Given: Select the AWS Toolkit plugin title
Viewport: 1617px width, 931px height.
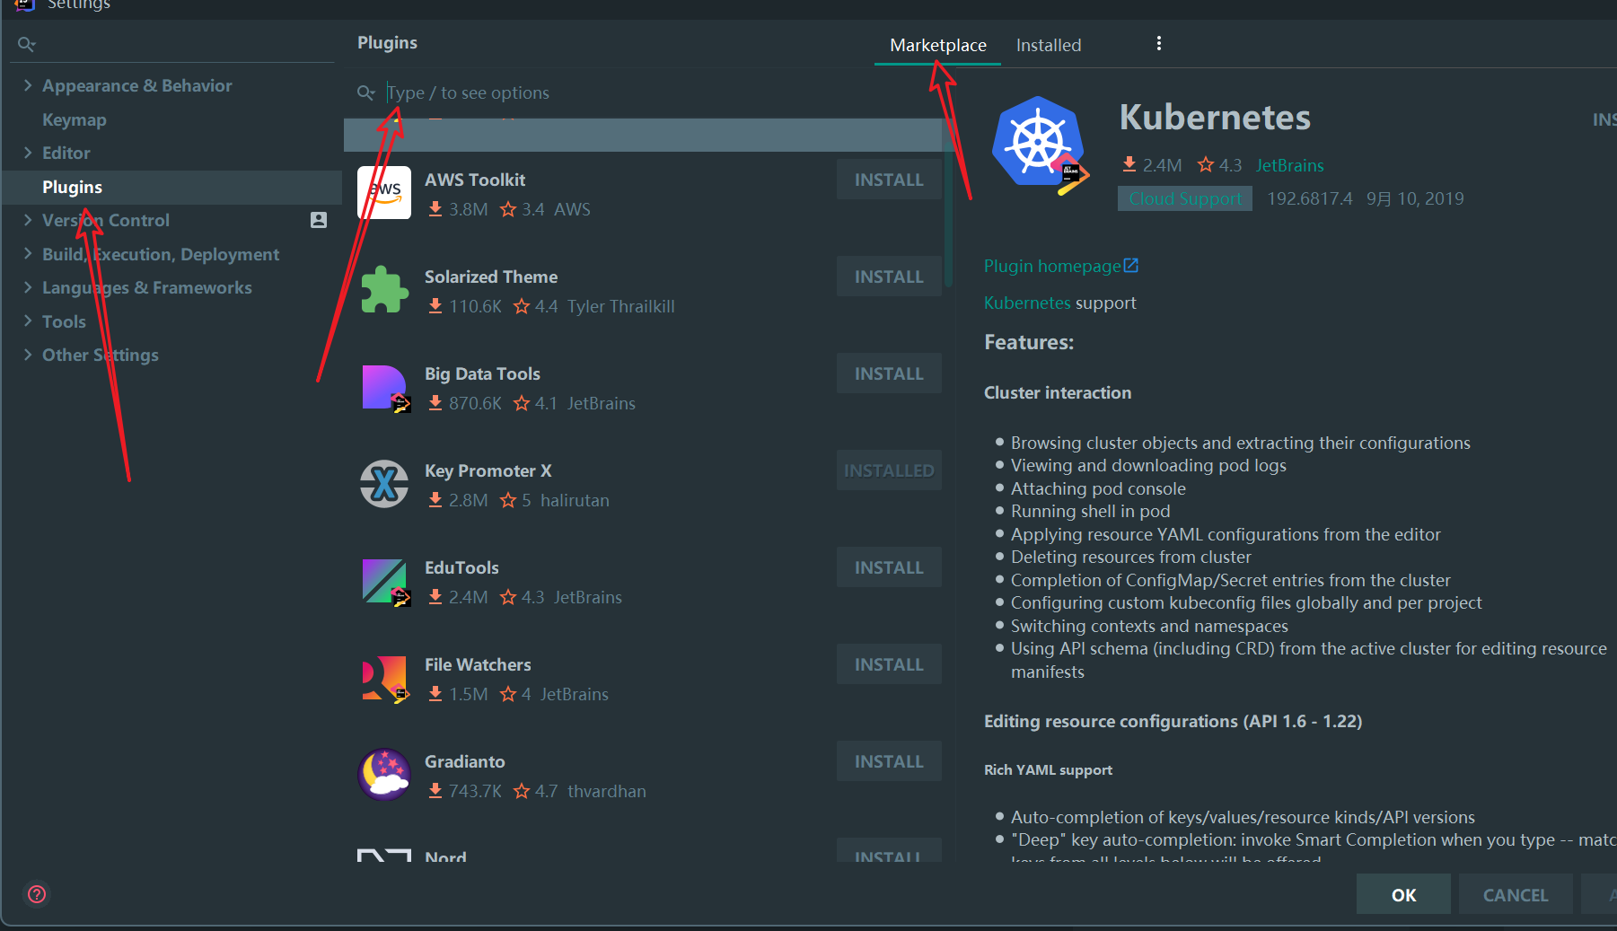Looking at the screenshot, I should [x=475, y=180].
